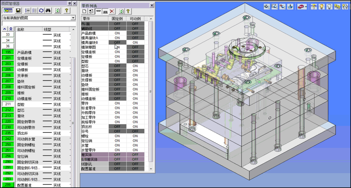Click the yellow TYPE bulb icon in viewer toolbar
The height and width of the screenshot is (188, 351).
pos(314,6)
